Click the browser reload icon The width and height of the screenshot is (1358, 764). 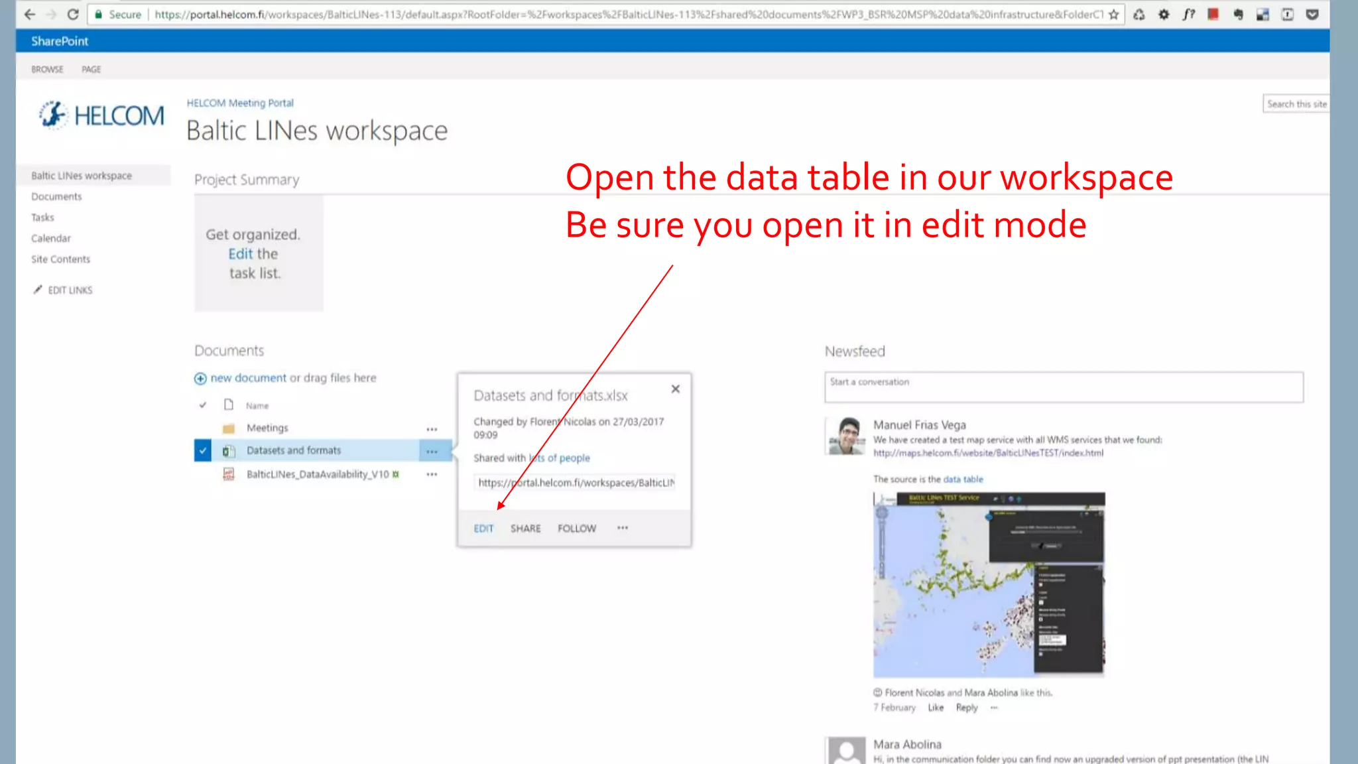(x=73, y=14)
